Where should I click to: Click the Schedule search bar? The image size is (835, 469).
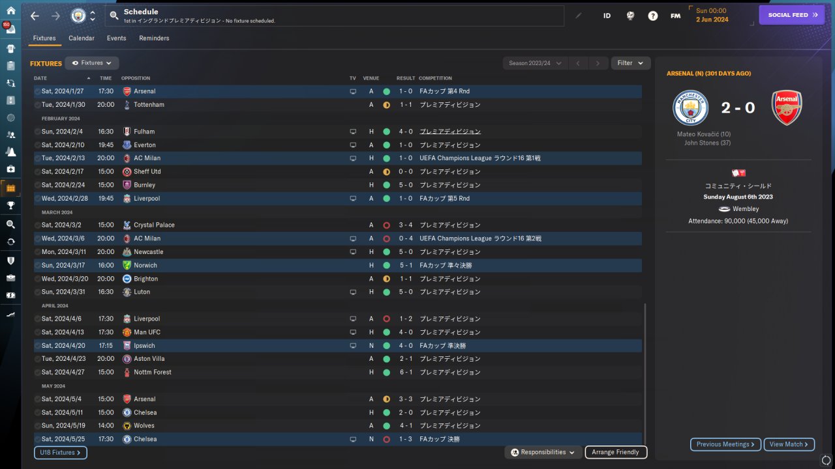point(335,16)
